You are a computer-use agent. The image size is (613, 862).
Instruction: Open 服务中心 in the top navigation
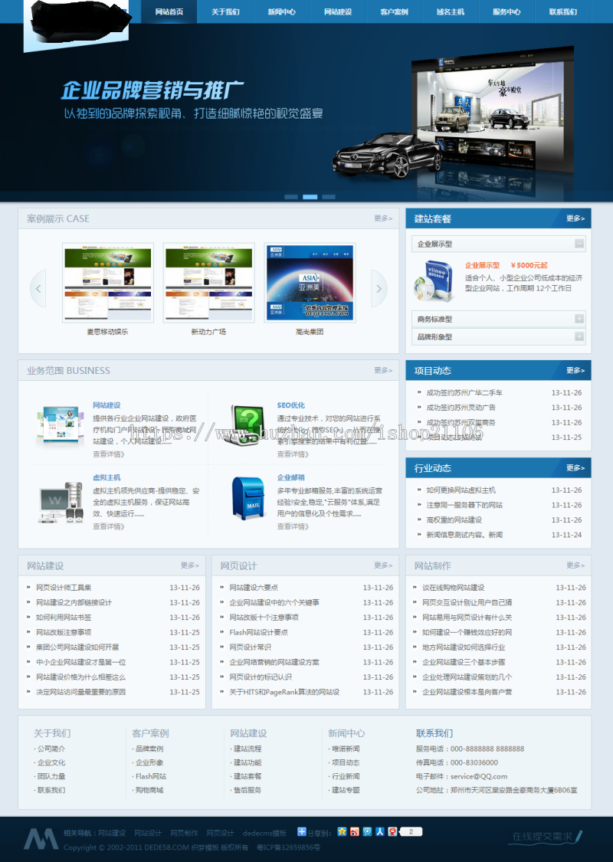coord(506,11)
